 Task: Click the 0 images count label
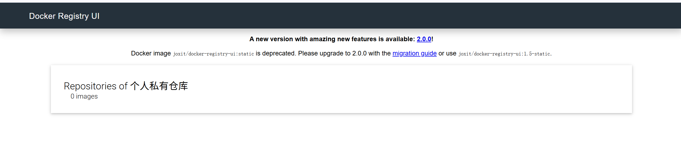(84, 96)
